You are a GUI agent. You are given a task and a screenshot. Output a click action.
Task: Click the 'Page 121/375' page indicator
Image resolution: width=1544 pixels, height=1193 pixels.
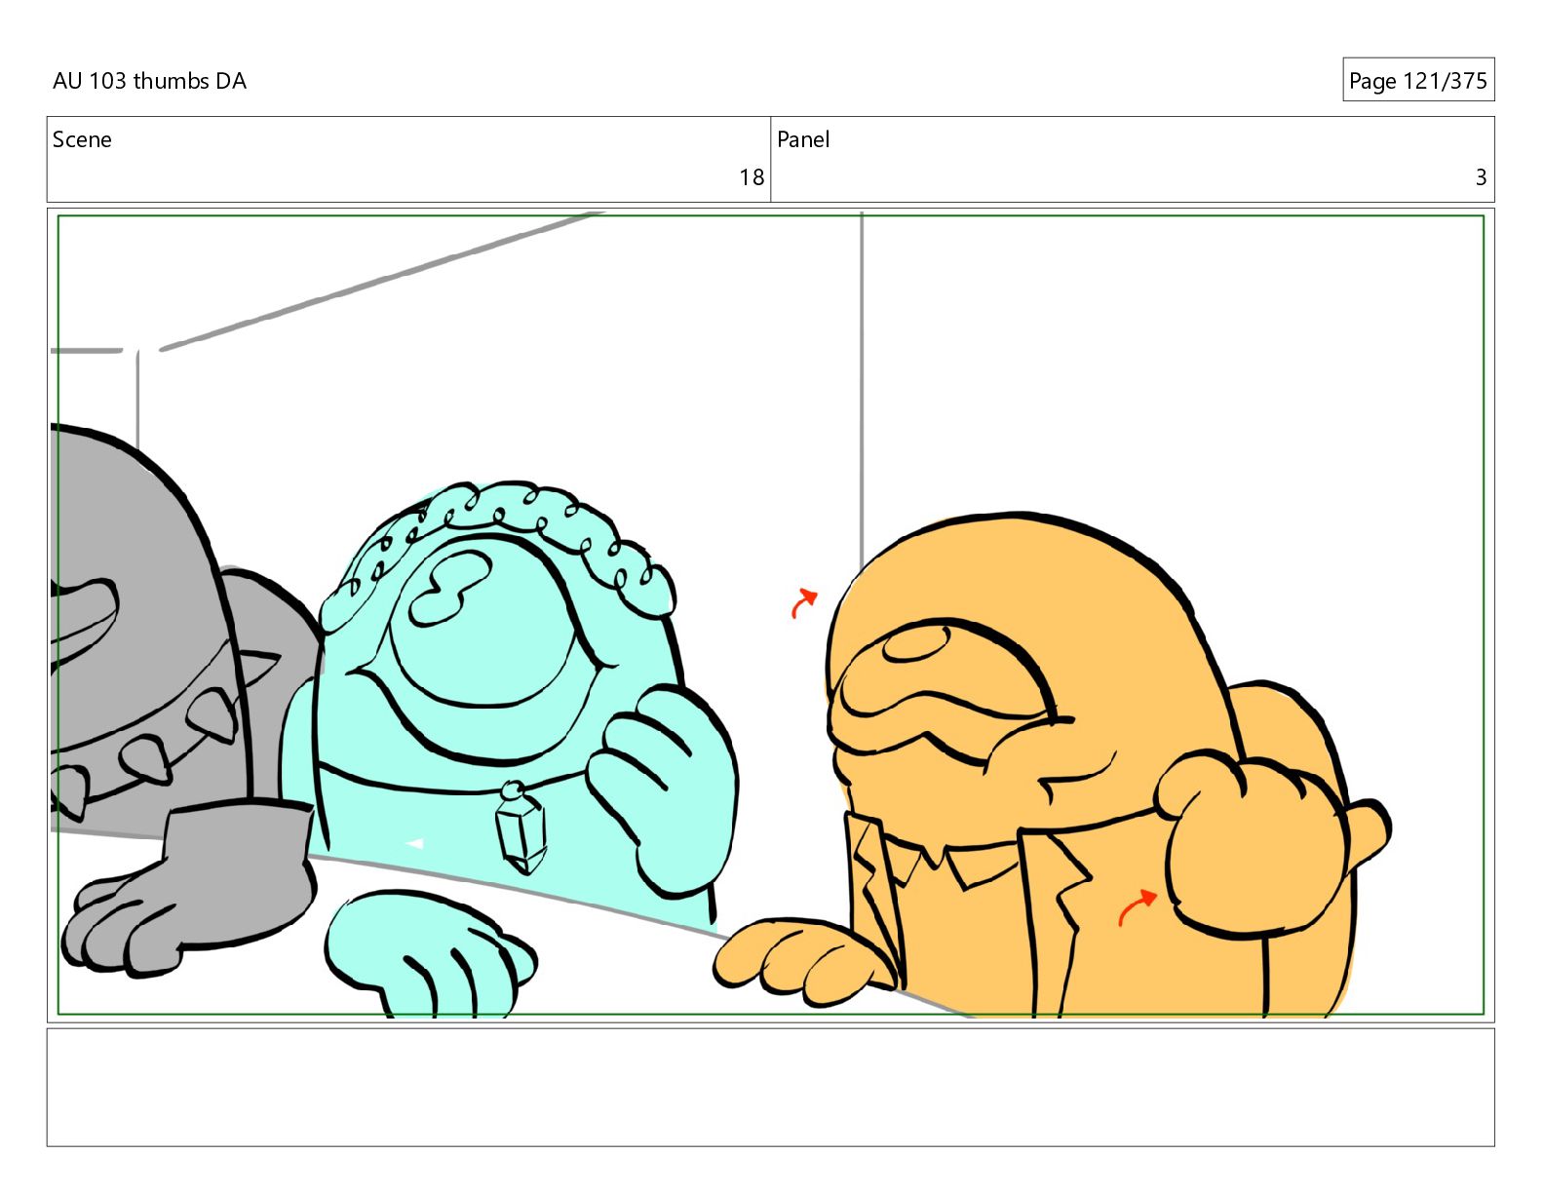tap(1417, 80)
